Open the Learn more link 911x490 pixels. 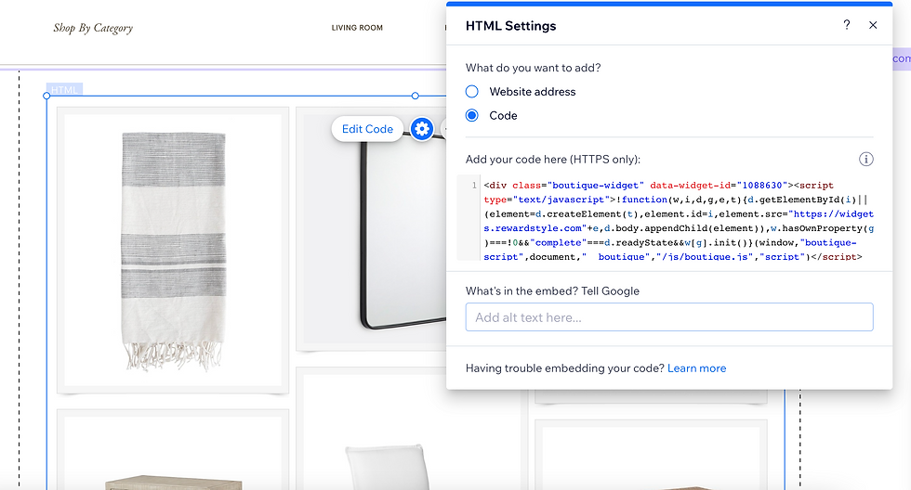(696, 368)
